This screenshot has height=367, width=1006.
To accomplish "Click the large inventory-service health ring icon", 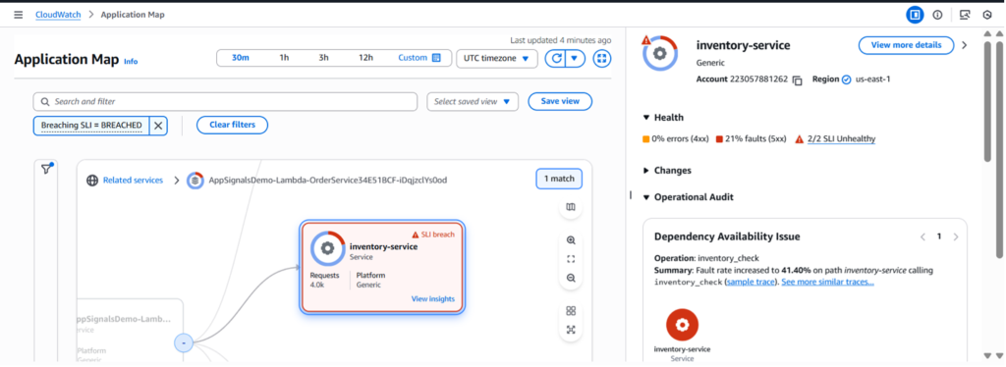I will coord(659,53).
